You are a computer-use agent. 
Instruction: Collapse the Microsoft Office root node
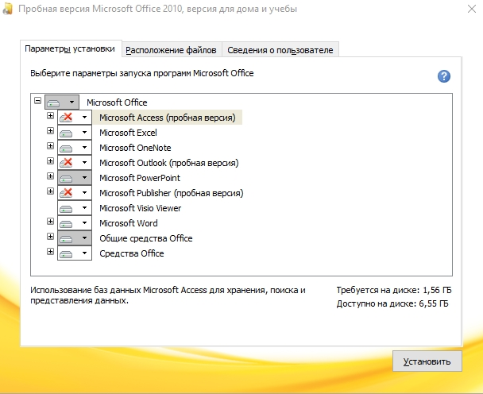click(37, 100)
